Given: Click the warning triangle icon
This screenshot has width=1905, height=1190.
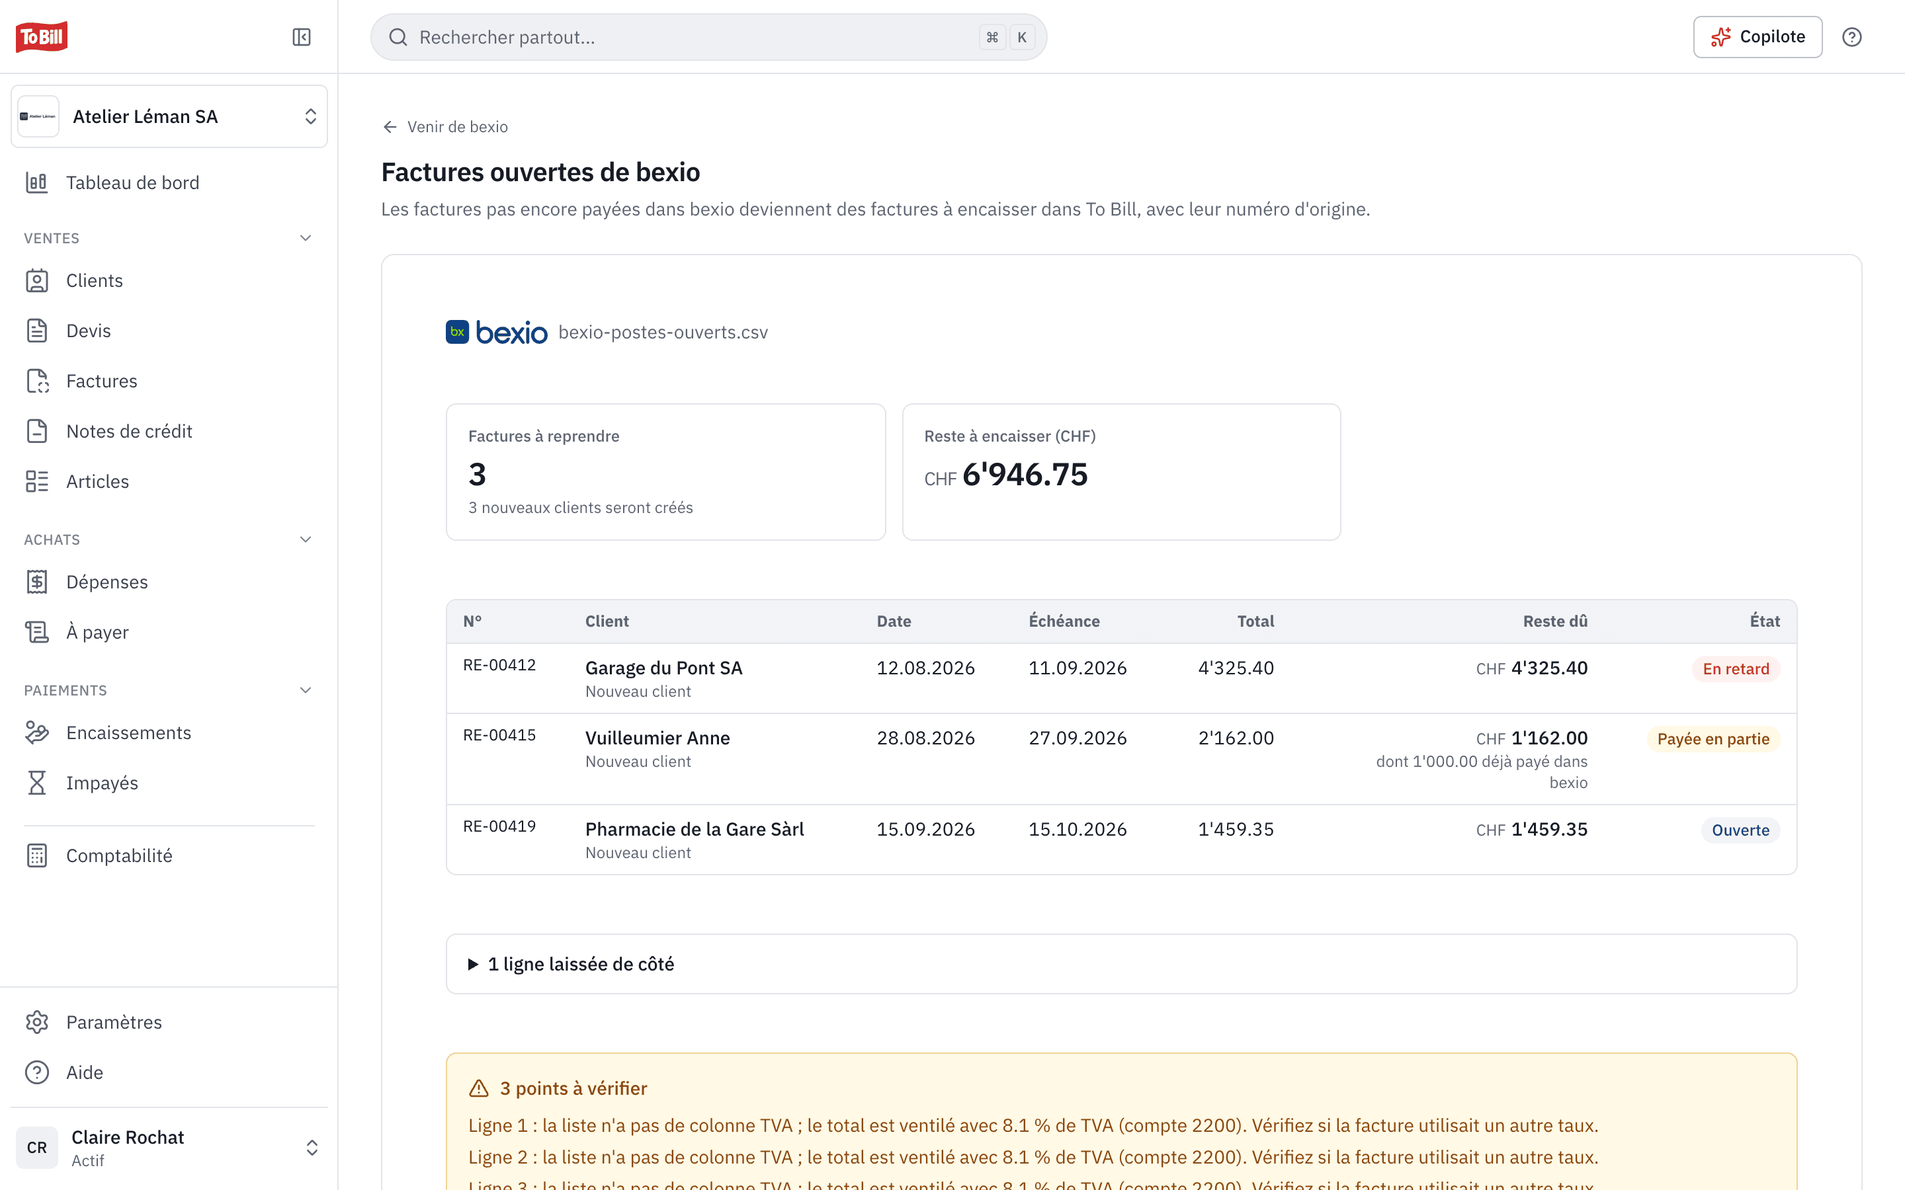Looking at the screenshot, I should pos(479,1088).
